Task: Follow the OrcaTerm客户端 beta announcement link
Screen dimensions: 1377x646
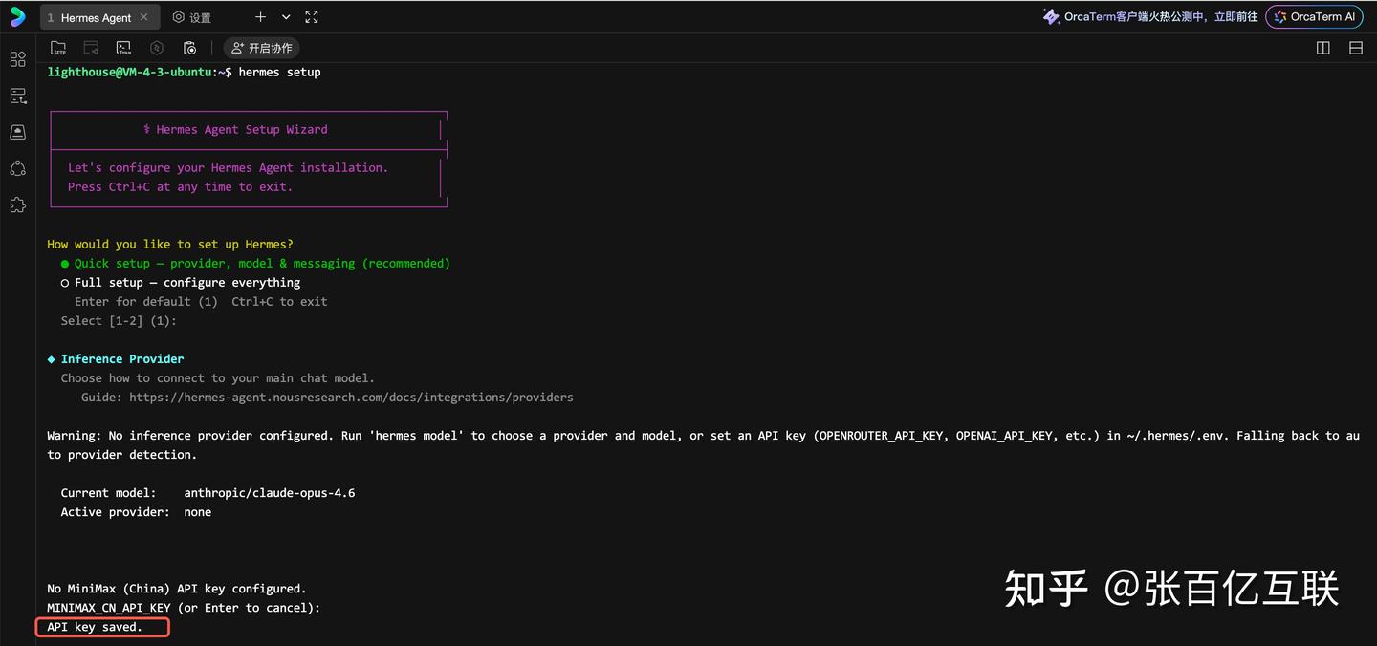Action: click(1150, 16)
